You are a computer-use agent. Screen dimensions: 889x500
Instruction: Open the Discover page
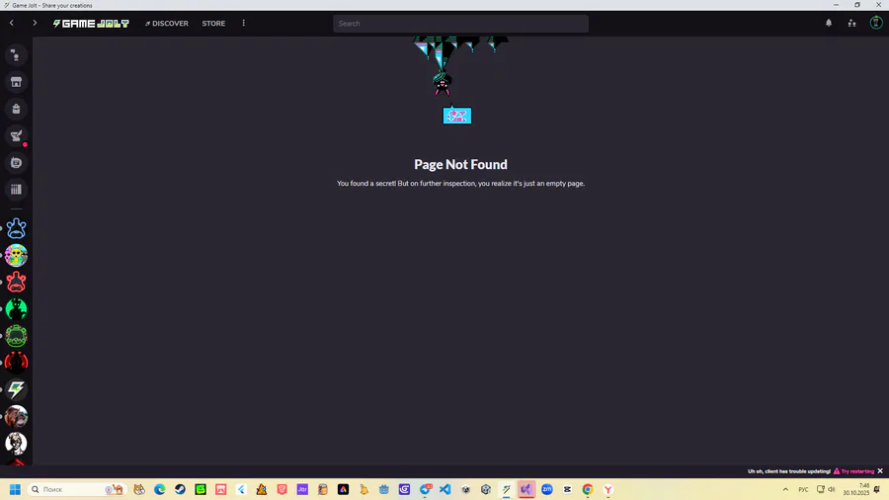pyautogui.click(x=167, y=24)
